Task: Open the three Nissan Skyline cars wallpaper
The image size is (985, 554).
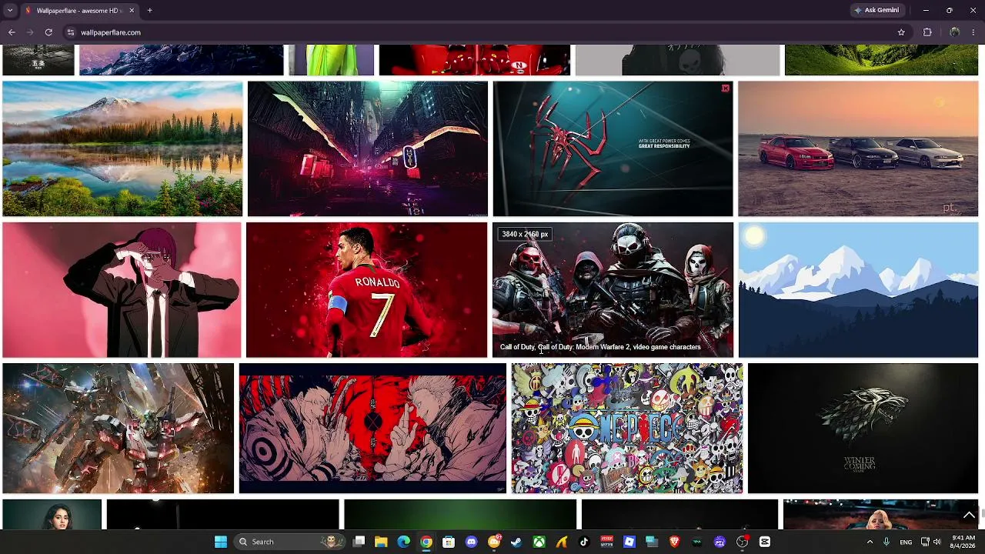Action: 858,149
